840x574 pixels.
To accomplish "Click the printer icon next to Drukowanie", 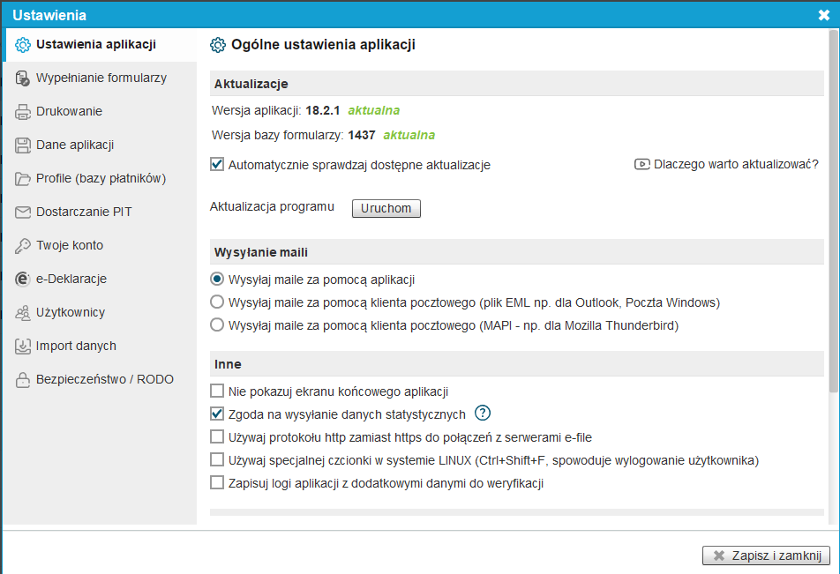I will 23,112.
